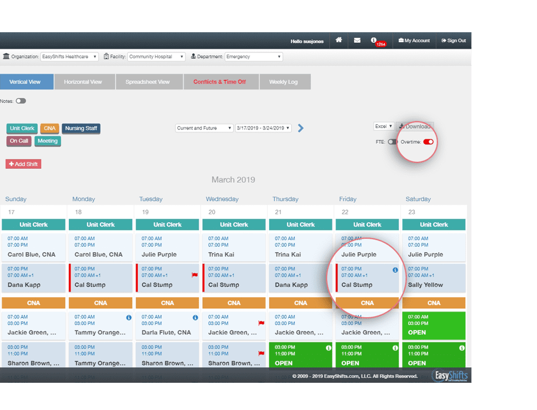The height and width of the screenshot is (410, 537).
Task: Click the EasyShifts logo in the footer
Action: click(451, 376)
